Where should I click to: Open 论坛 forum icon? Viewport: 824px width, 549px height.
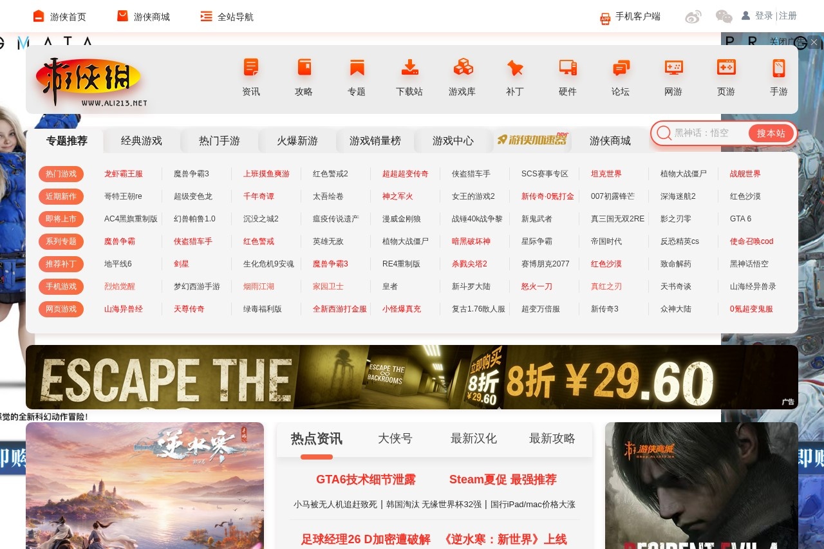click(621, 67)
